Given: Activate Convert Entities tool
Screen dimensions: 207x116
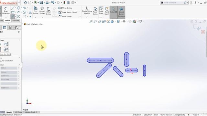Looking at the screenshot, I should tap(42, 10).
